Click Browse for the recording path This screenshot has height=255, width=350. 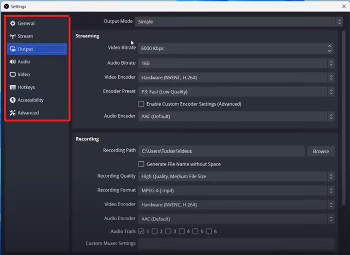tap(321, 151)
